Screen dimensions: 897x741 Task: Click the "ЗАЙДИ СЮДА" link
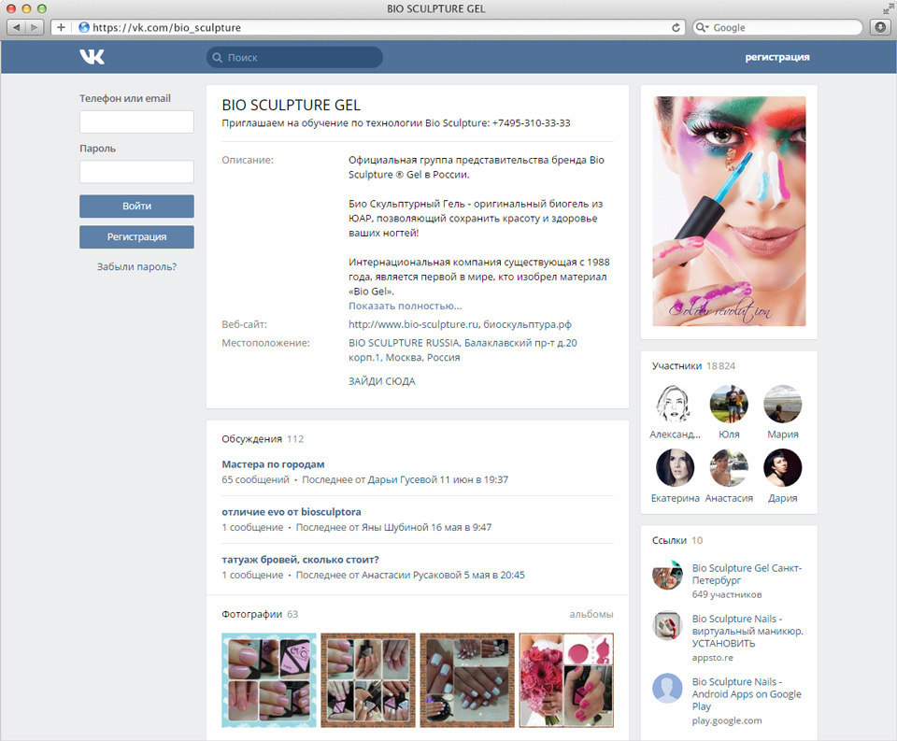click(381, 381)
